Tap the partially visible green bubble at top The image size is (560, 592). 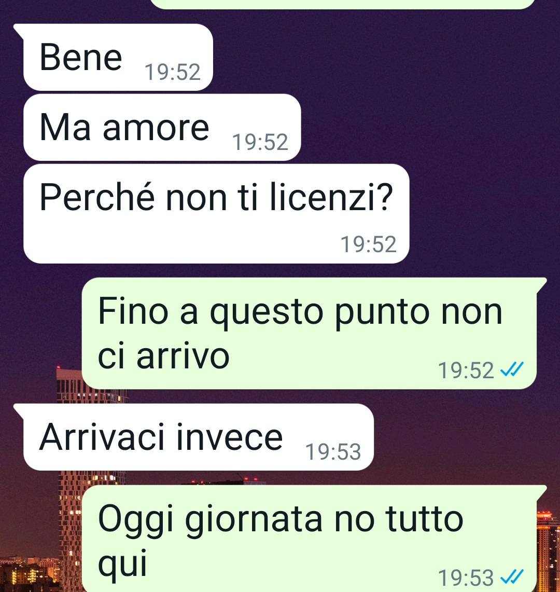tap(343, 4)
